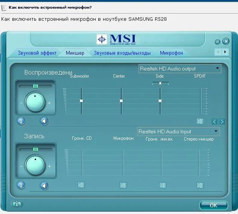The image size is (238, 214).
Task: Toggle mute for the SPDIF channel
Action: coord(200,121)
